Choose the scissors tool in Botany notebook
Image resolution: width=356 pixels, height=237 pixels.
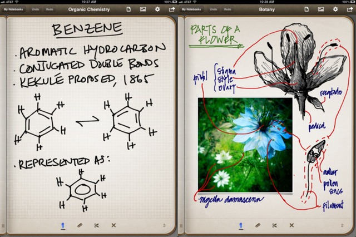click(274, 225)
